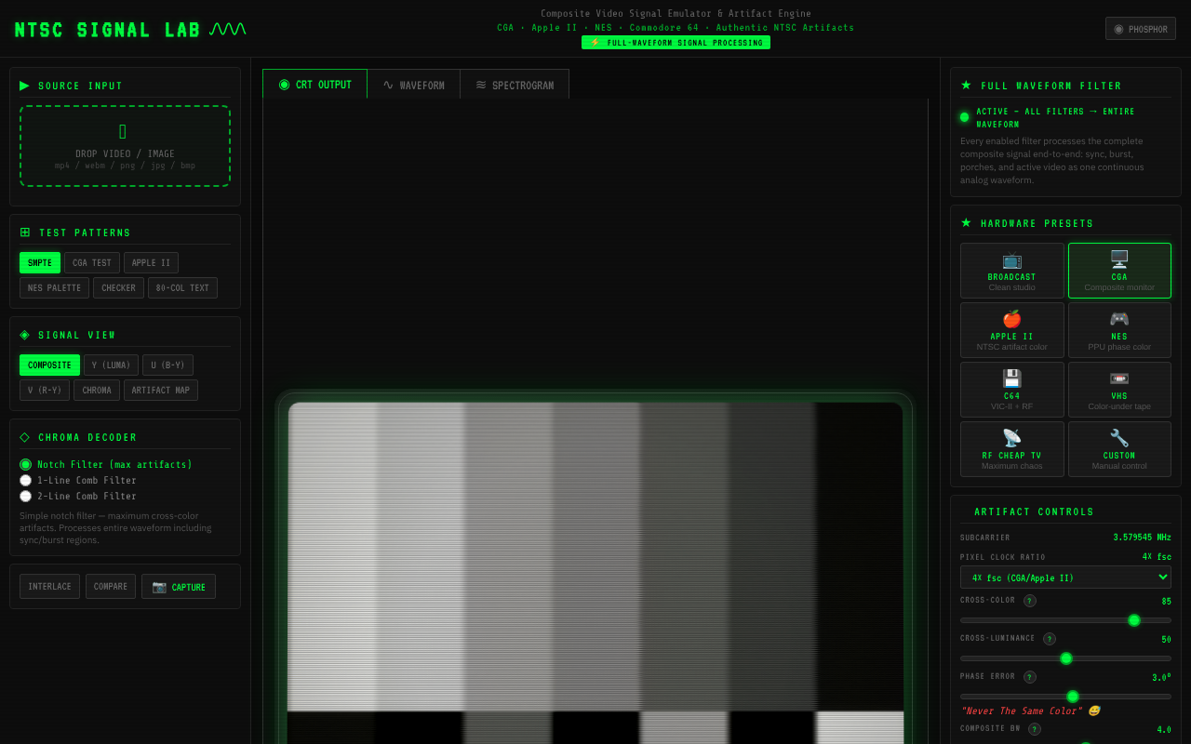
Task: Select the Broadcast clean studio preset
Action: click(1011, 270)
